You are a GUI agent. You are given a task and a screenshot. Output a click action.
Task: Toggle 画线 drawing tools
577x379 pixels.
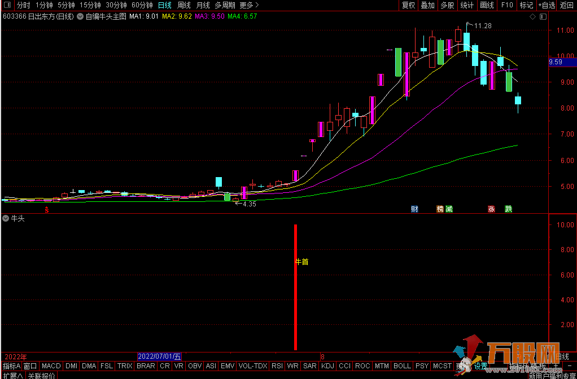[487, 5]
